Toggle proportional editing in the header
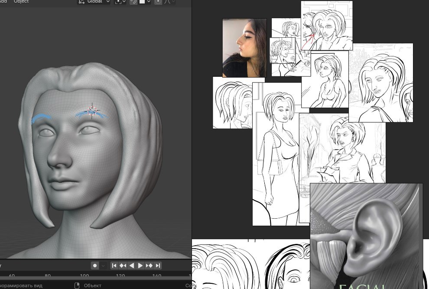429x289 pixels. click(158, 2)
